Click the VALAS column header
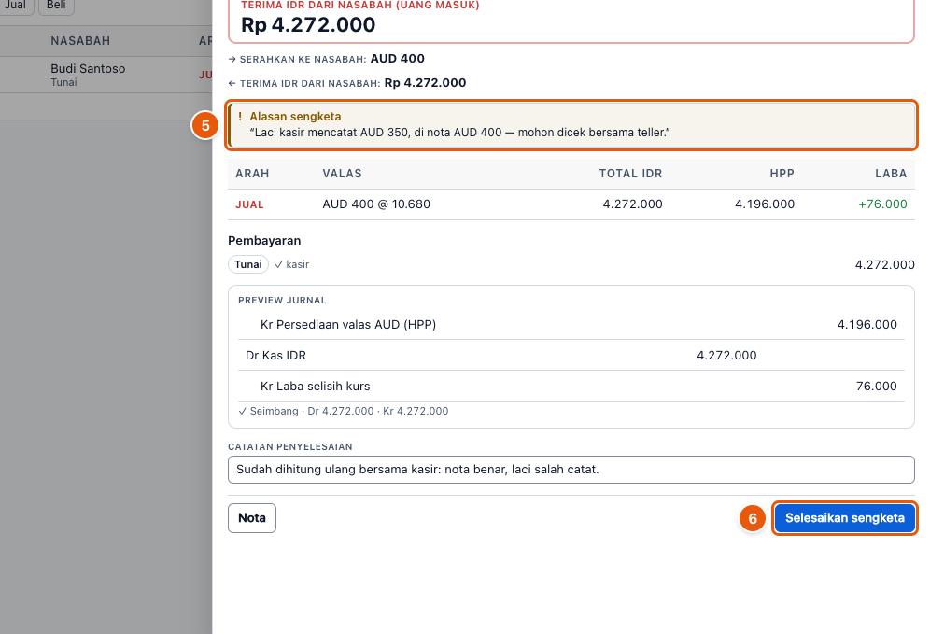 click(x=343, y=174)
